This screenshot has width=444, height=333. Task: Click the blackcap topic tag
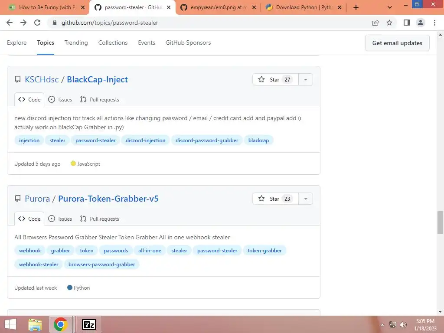(x=258, y=140)
